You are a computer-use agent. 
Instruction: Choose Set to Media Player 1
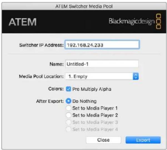coord(68,108)
